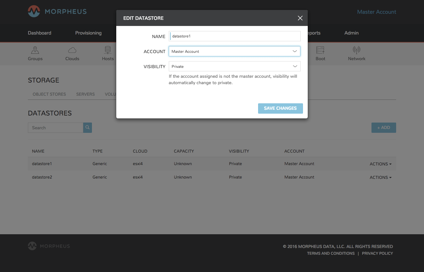Screen dimensions: 424x272
Task: Open the Dashboard menu item
Action: [x=39, y=33]
